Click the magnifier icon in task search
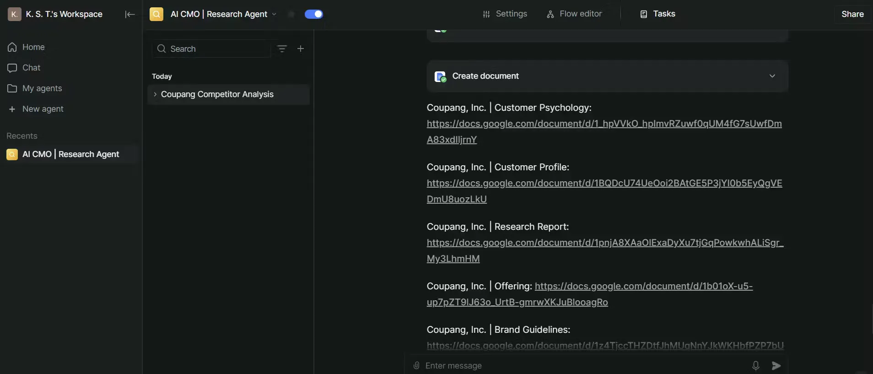 (161, 49)
